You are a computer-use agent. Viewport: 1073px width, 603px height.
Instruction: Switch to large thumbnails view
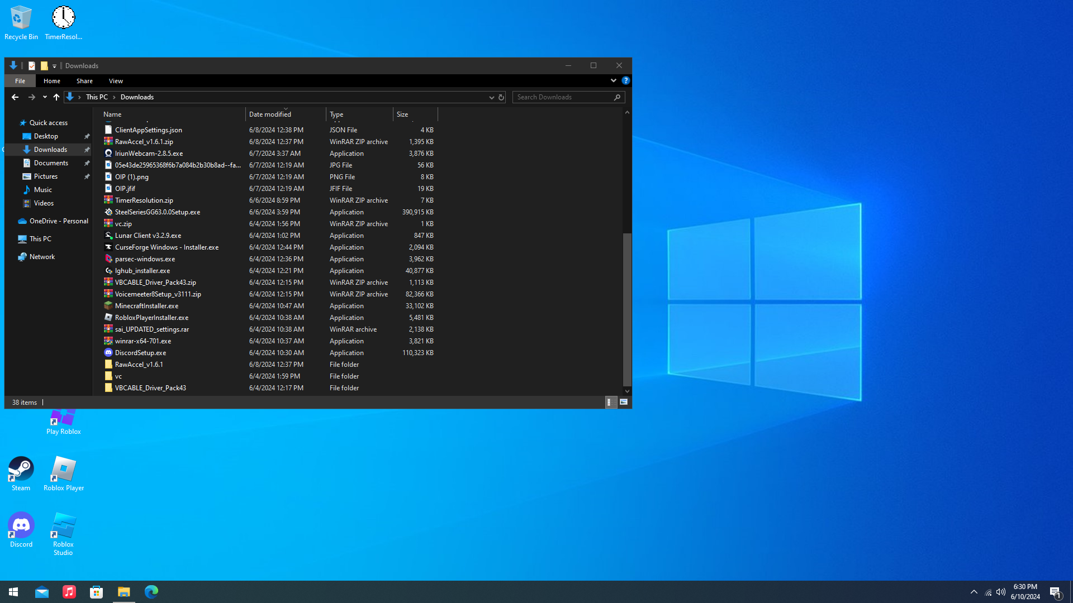(x=624, y=402)
